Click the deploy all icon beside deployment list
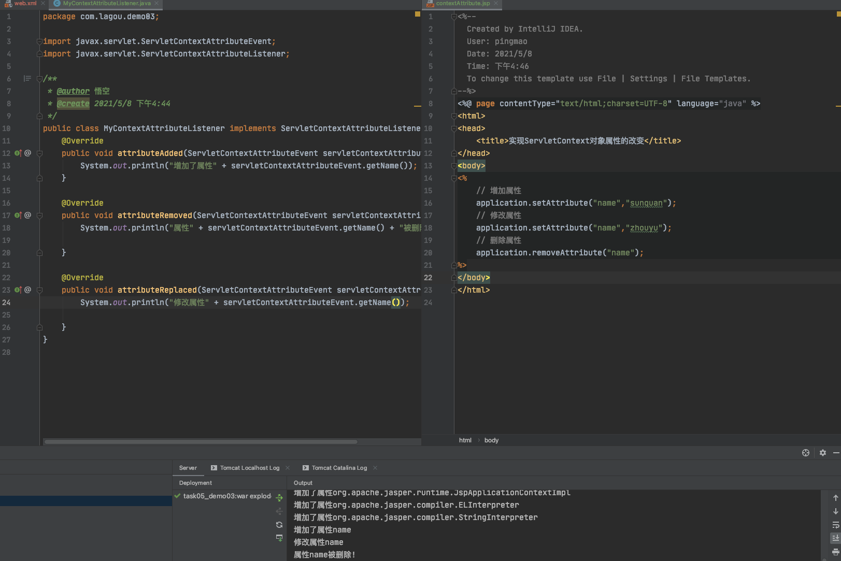 (279, 498)
